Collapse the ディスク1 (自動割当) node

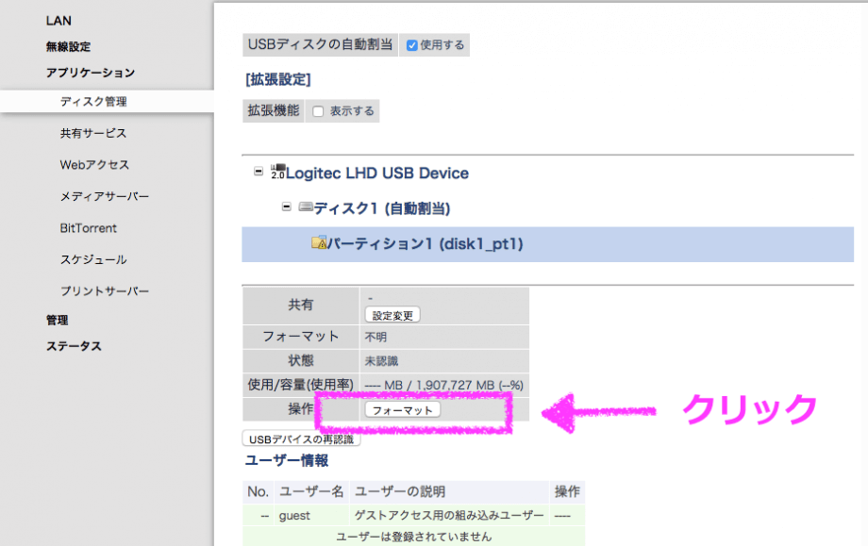pyautogui.click(x=287, y=207)
